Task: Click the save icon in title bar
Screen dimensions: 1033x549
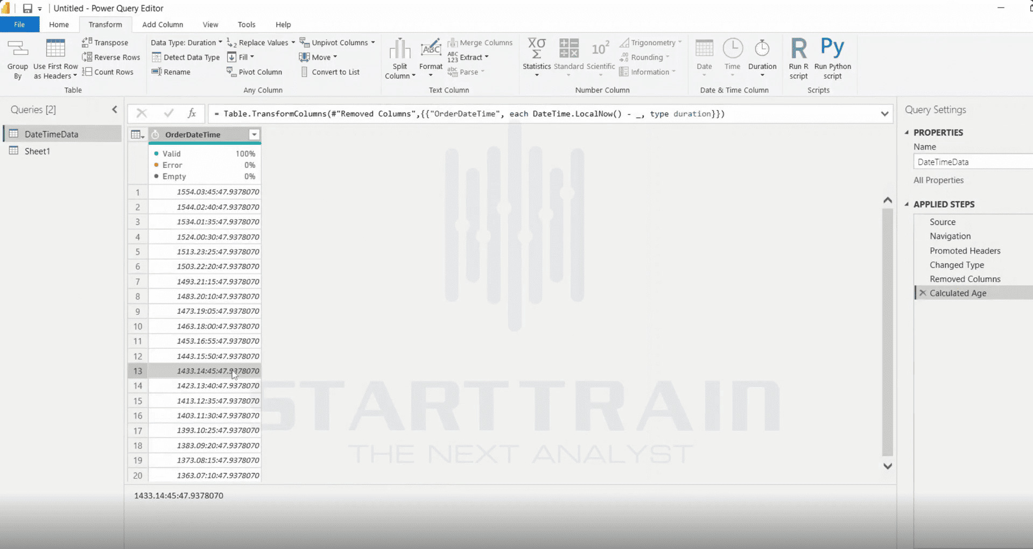Action: point(27,8)
